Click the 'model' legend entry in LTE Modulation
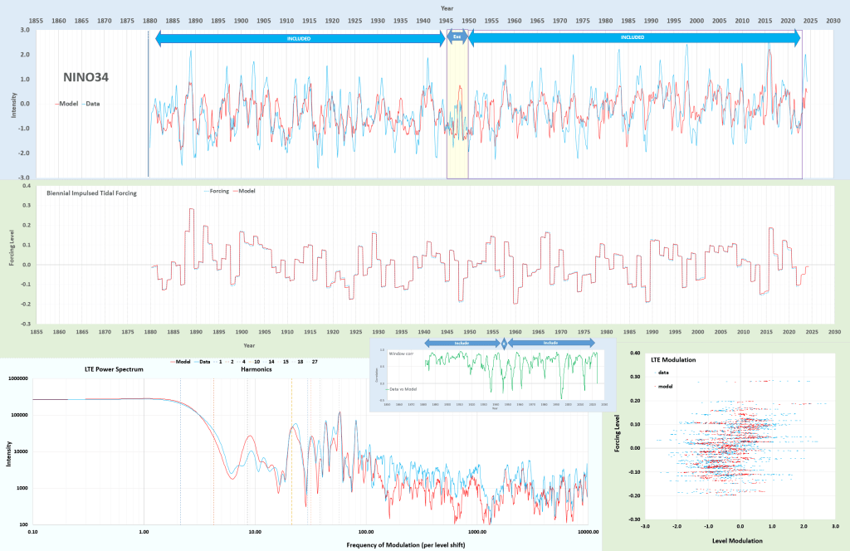This screenshot has width=850, height=551. tap(665, 387)
